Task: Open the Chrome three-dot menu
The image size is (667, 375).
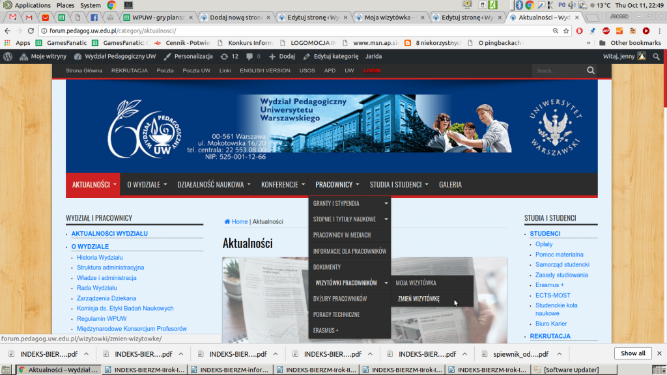Action: (x=659, y=31)
